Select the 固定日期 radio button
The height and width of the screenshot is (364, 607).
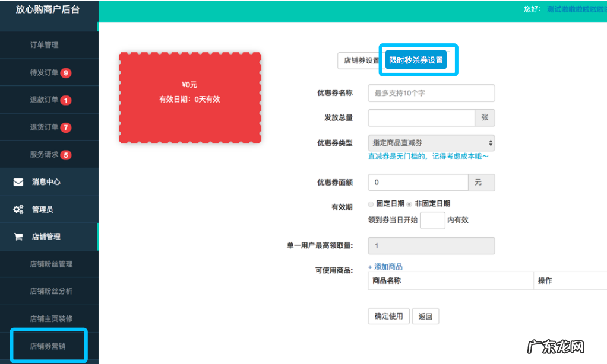[371, 204]
